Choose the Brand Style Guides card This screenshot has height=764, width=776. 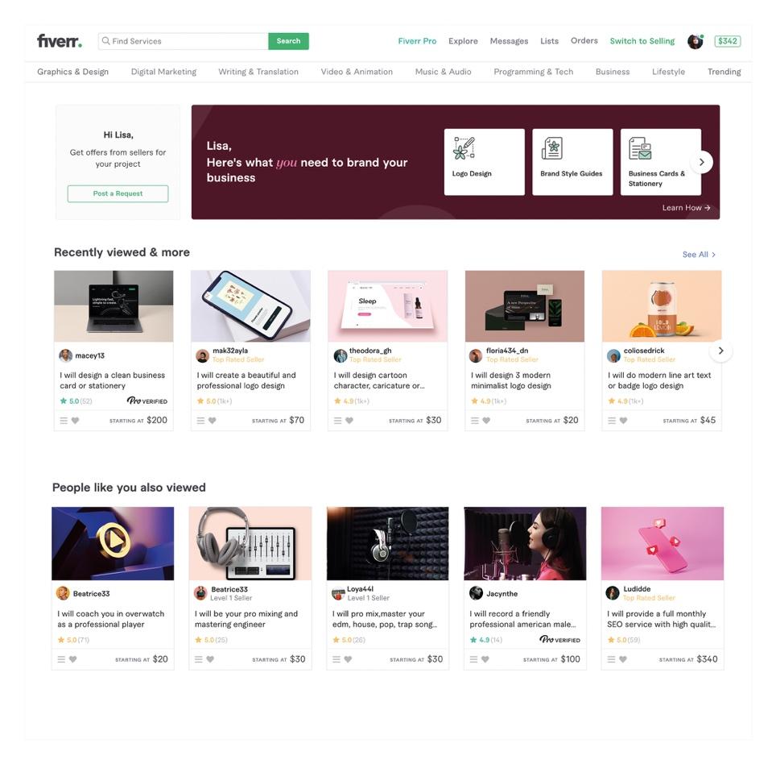572,162
